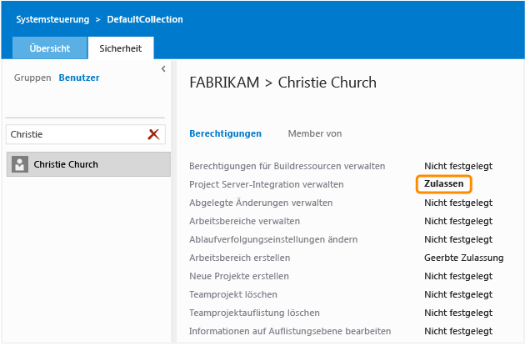Select the Gruppen view
Screen dimensions: 525x356
(32, 78)
